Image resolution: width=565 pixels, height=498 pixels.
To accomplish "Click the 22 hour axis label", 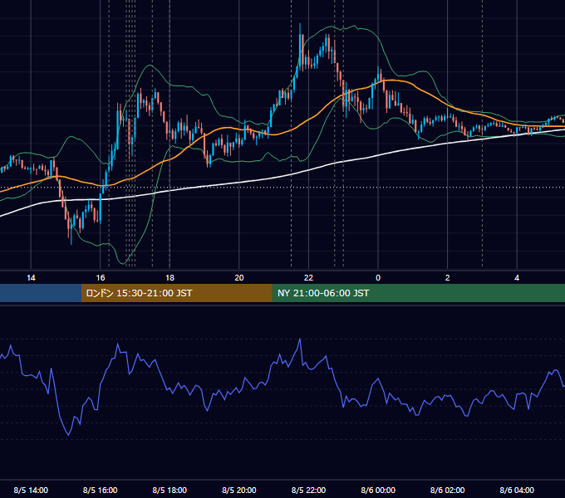I will [x=308, y=278].
